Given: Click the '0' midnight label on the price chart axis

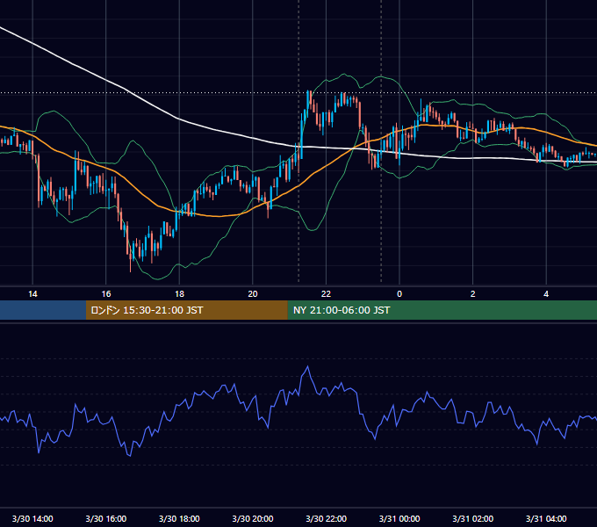Looking at the screenshot, I should (399, 294).
